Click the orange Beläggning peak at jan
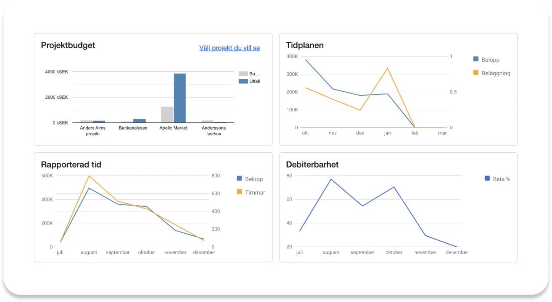The image size is (552, 302). (387, 68)
